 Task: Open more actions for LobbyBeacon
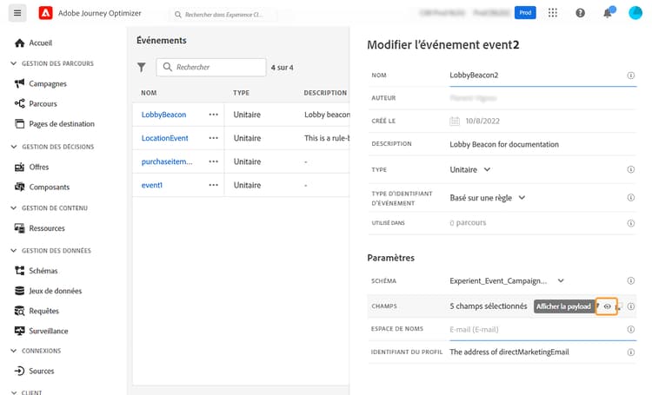click(x=213, y=115)
